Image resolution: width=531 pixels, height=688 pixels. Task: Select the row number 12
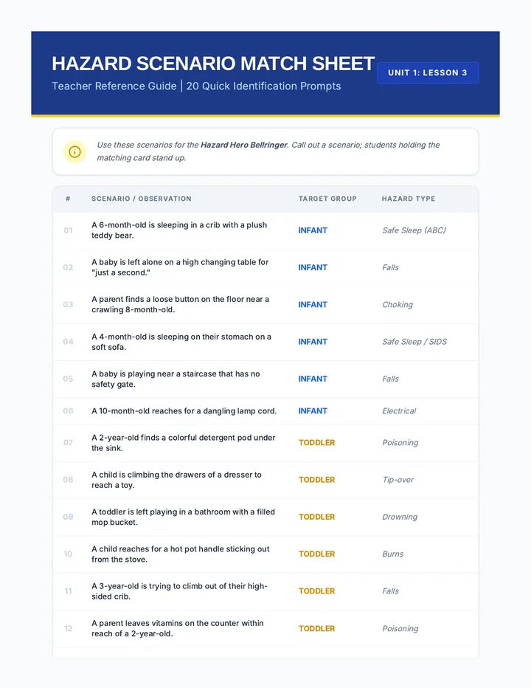coord(68,629)
